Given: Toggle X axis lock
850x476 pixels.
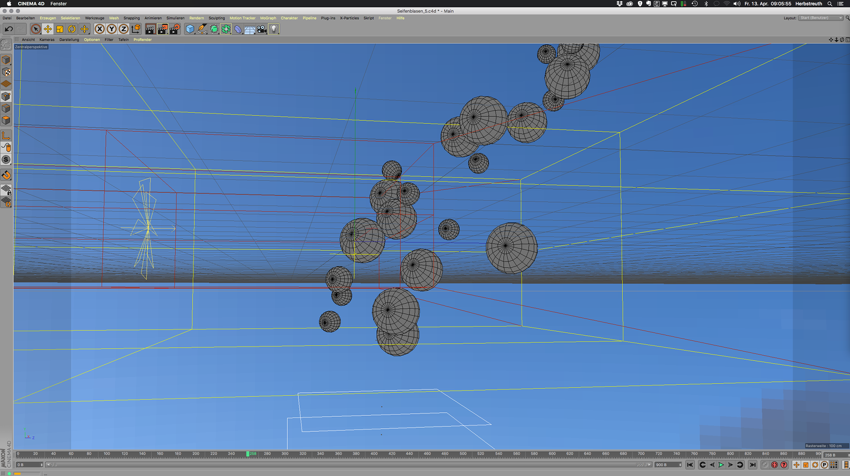Looking at the screenshot, I should pyautogui.click(x=100, y=29).
